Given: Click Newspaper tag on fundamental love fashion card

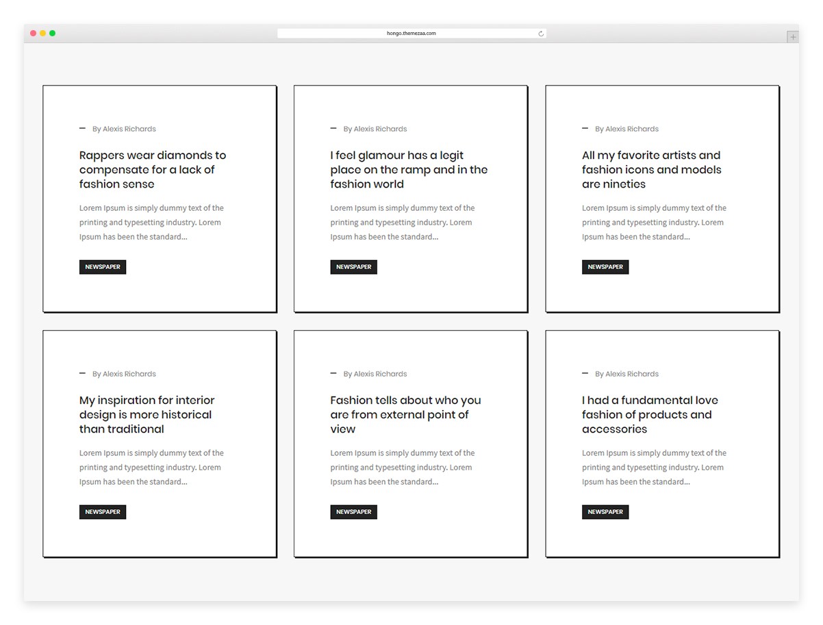Looking at the screenshot, I should tap(605, 512).
